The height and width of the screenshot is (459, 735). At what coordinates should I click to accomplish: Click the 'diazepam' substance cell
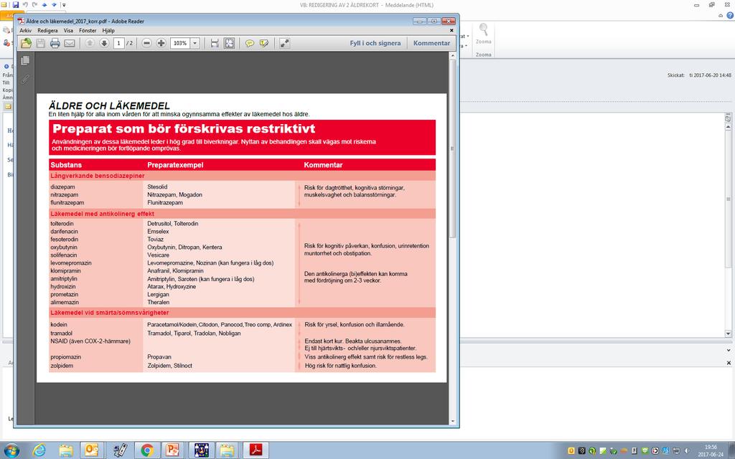63,187
